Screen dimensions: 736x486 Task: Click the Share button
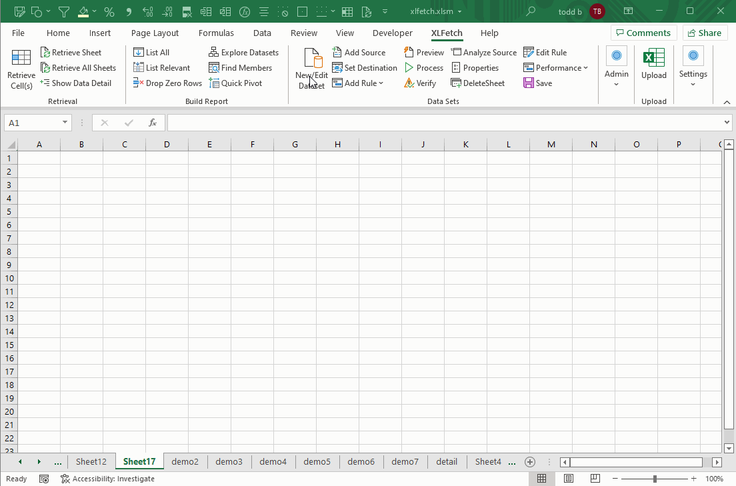[x=705, y=33]
